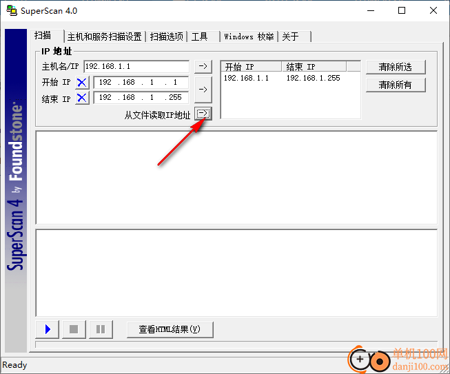Click the 开始 IP column header
The width and height of the screenshot is (450, 374).
click(x=252, y=67)
